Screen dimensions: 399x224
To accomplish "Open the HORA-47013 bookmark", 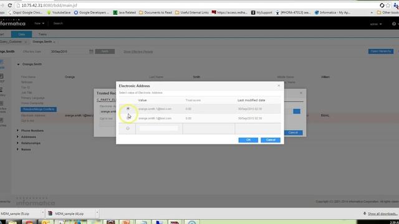I will [x=293, y=12].
